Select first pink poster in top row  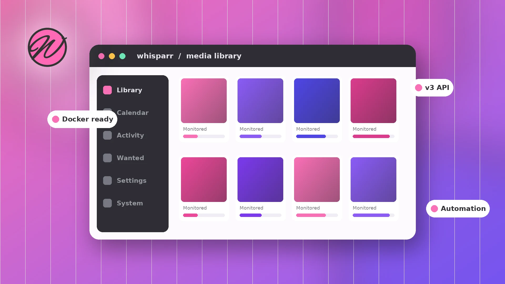(204, 101)
